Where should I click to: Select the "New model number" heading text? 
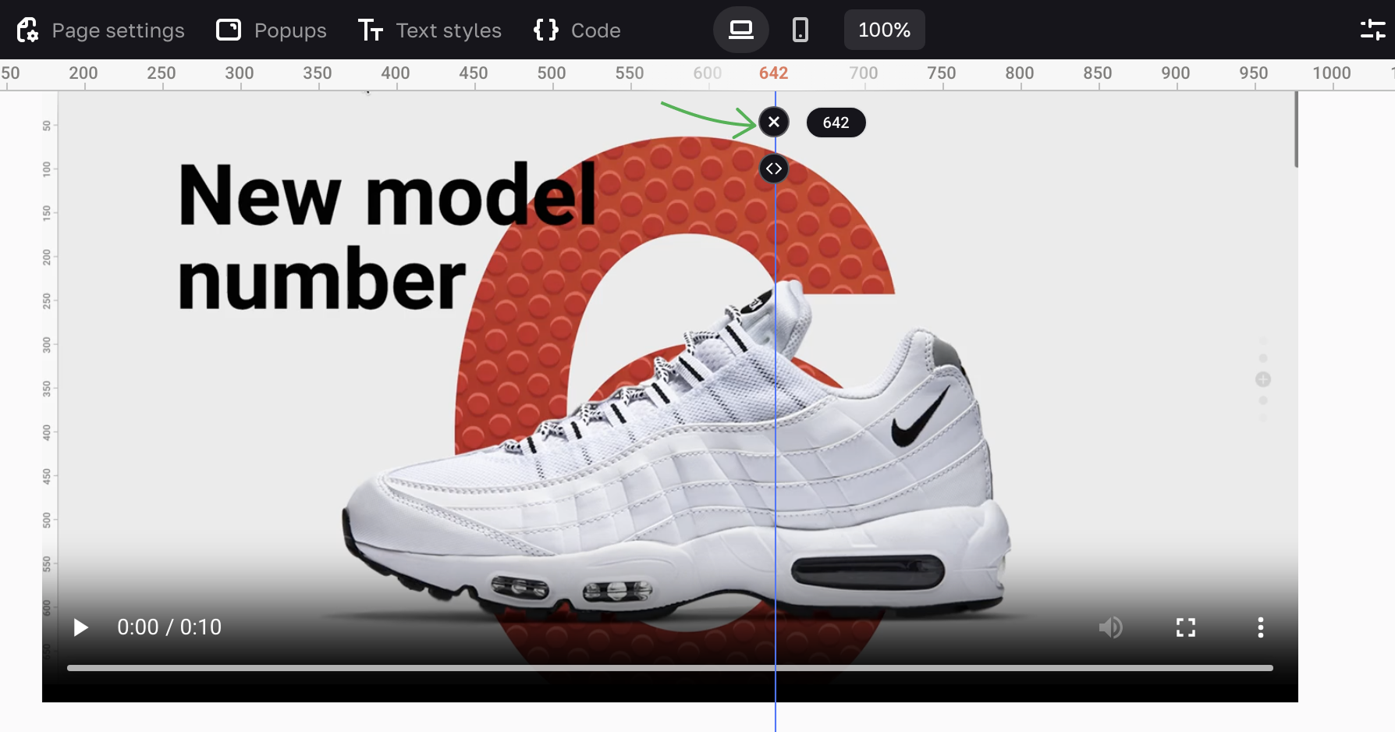386,236
